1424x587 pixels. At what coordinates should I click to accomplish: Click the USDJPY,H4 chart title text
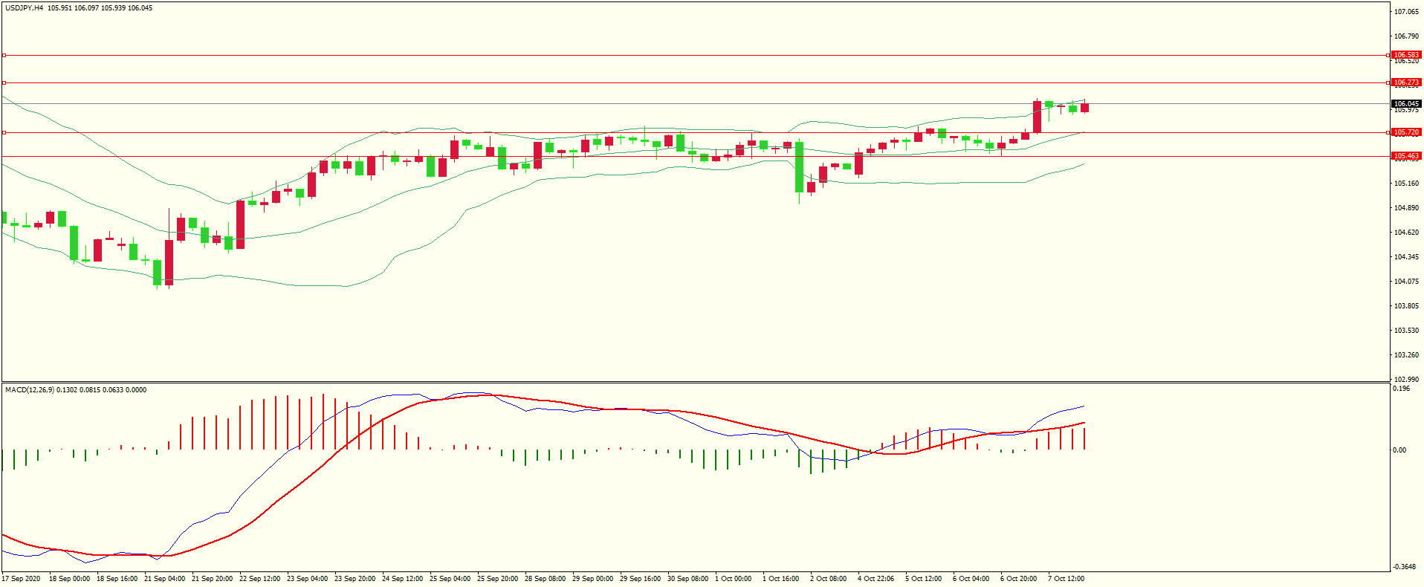click(25, 8)
